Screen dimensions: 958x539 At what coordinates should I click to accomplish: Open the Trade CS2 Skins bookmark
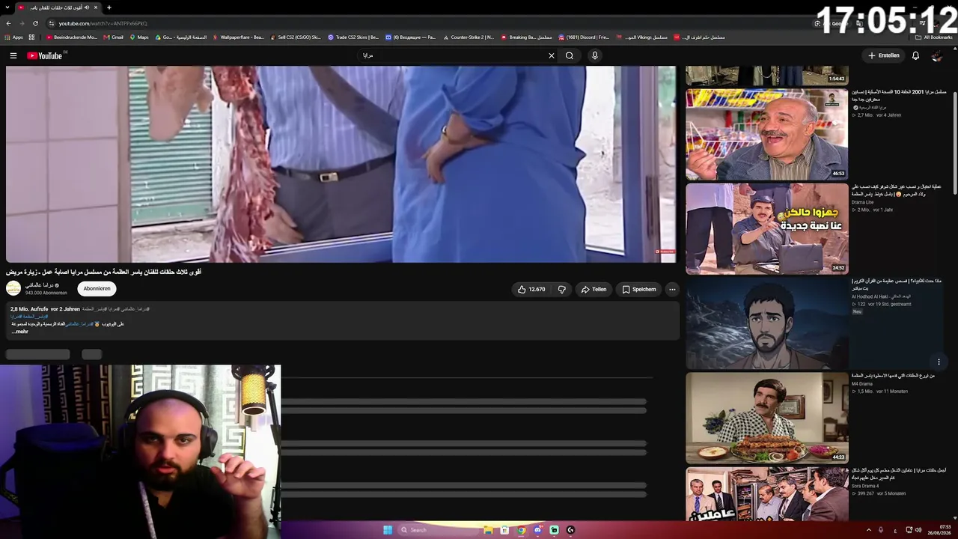coord(353,37)
